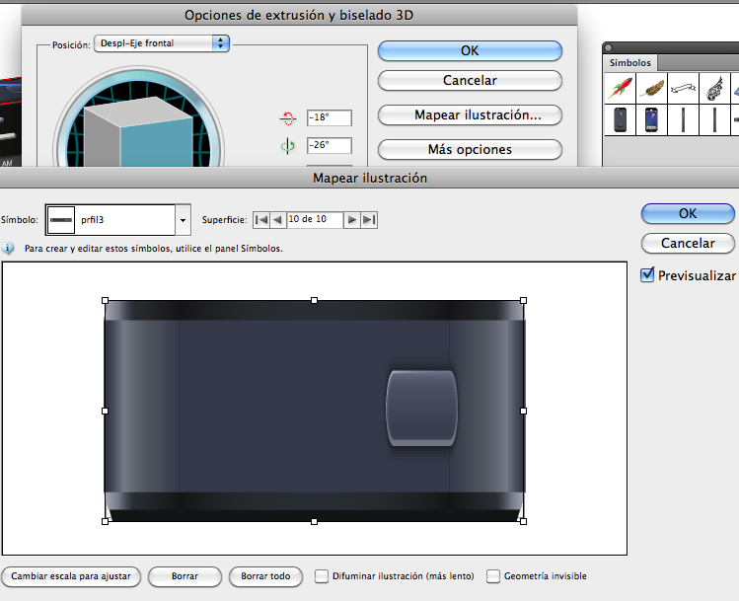Click the X-axis rotation icon
The image size is (739, 601).
pyautogui.click(x=287, y=118)
